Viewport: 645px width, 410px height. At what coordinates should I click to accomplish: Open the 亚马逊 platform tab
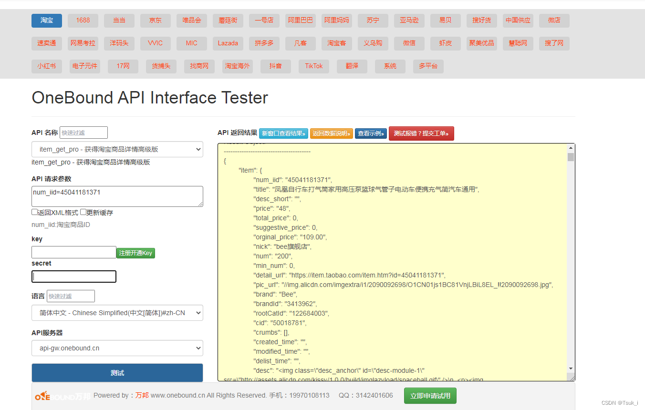(x=409, y=20)
